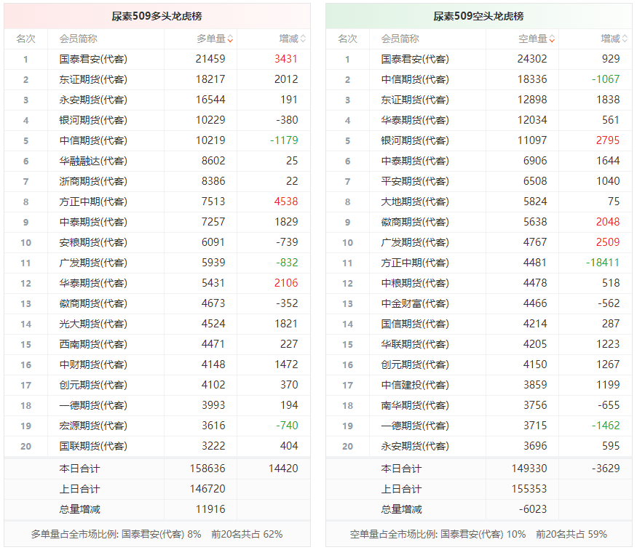Select 西南期货(代客) row

pos(157,344)
